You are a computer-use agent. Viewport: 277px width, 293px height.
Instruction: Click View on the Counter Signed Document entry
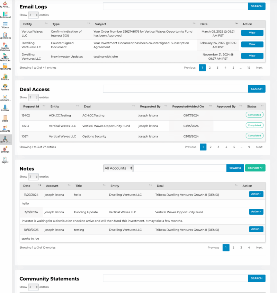252,44
